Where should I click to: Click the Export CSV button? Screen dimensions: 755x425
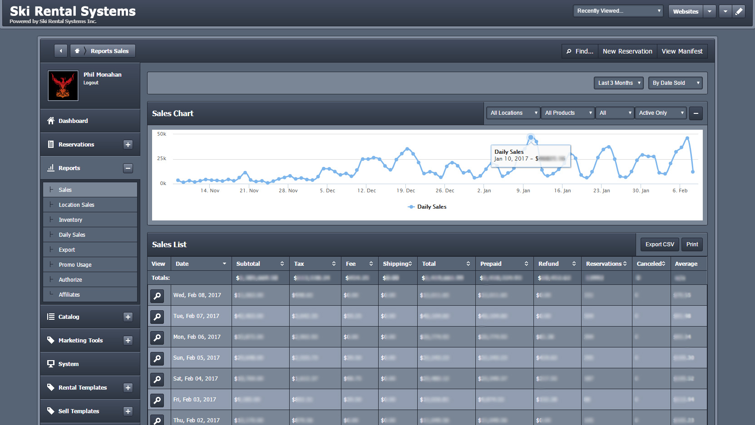[x=659, y=244]
